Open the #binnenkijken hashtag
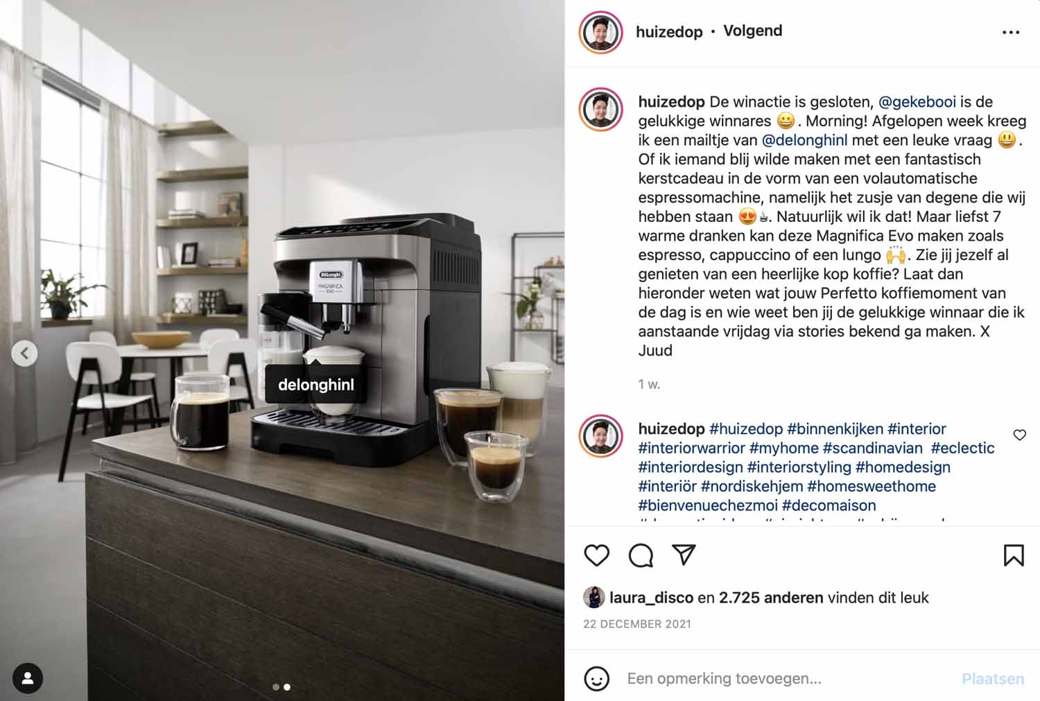The width and height of the screenshot is (1040, 701). pyautogui.click(x=835, y=429)
